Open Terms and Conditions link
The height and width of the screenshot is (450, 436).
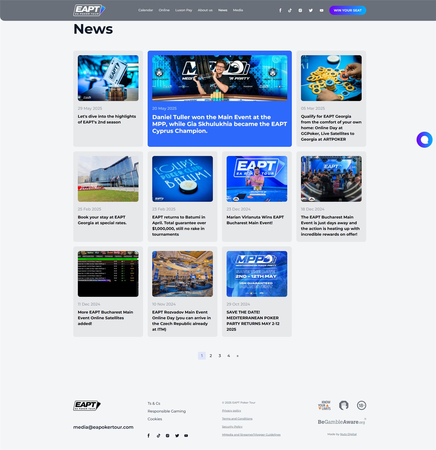coord(237,419)
